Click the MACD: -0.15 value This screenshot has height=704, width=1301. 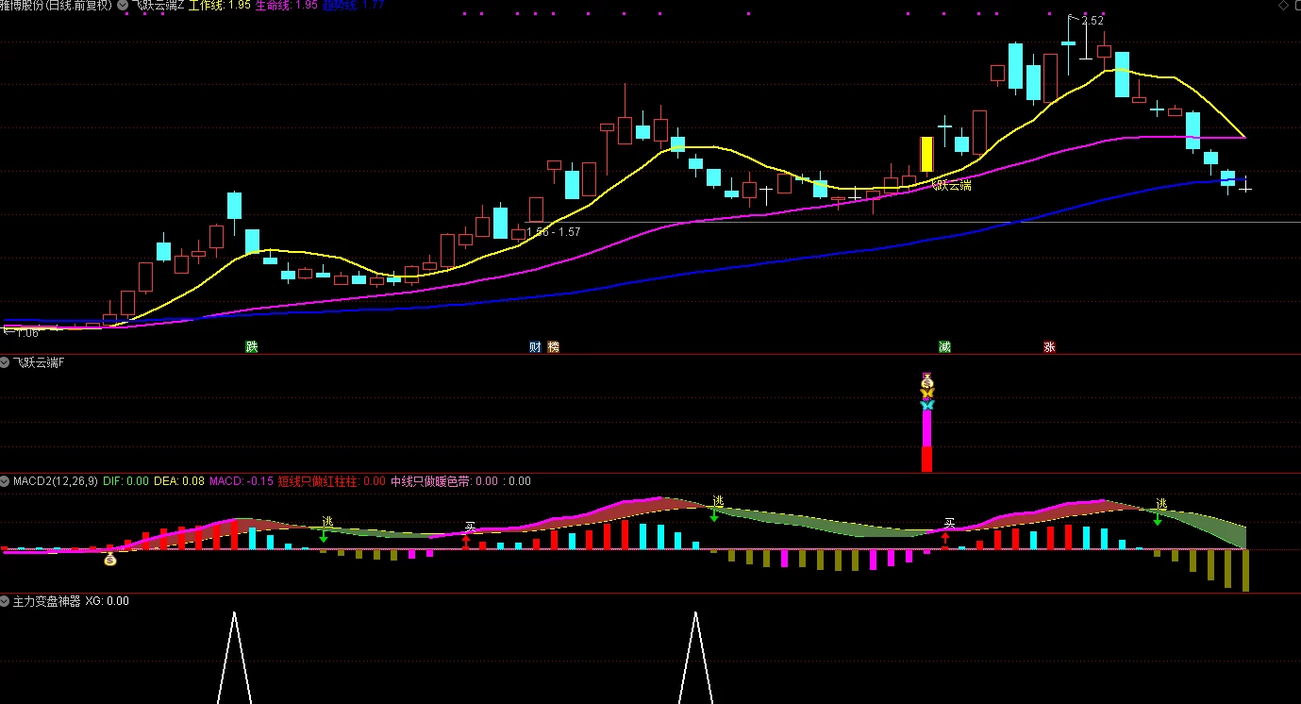242,481
